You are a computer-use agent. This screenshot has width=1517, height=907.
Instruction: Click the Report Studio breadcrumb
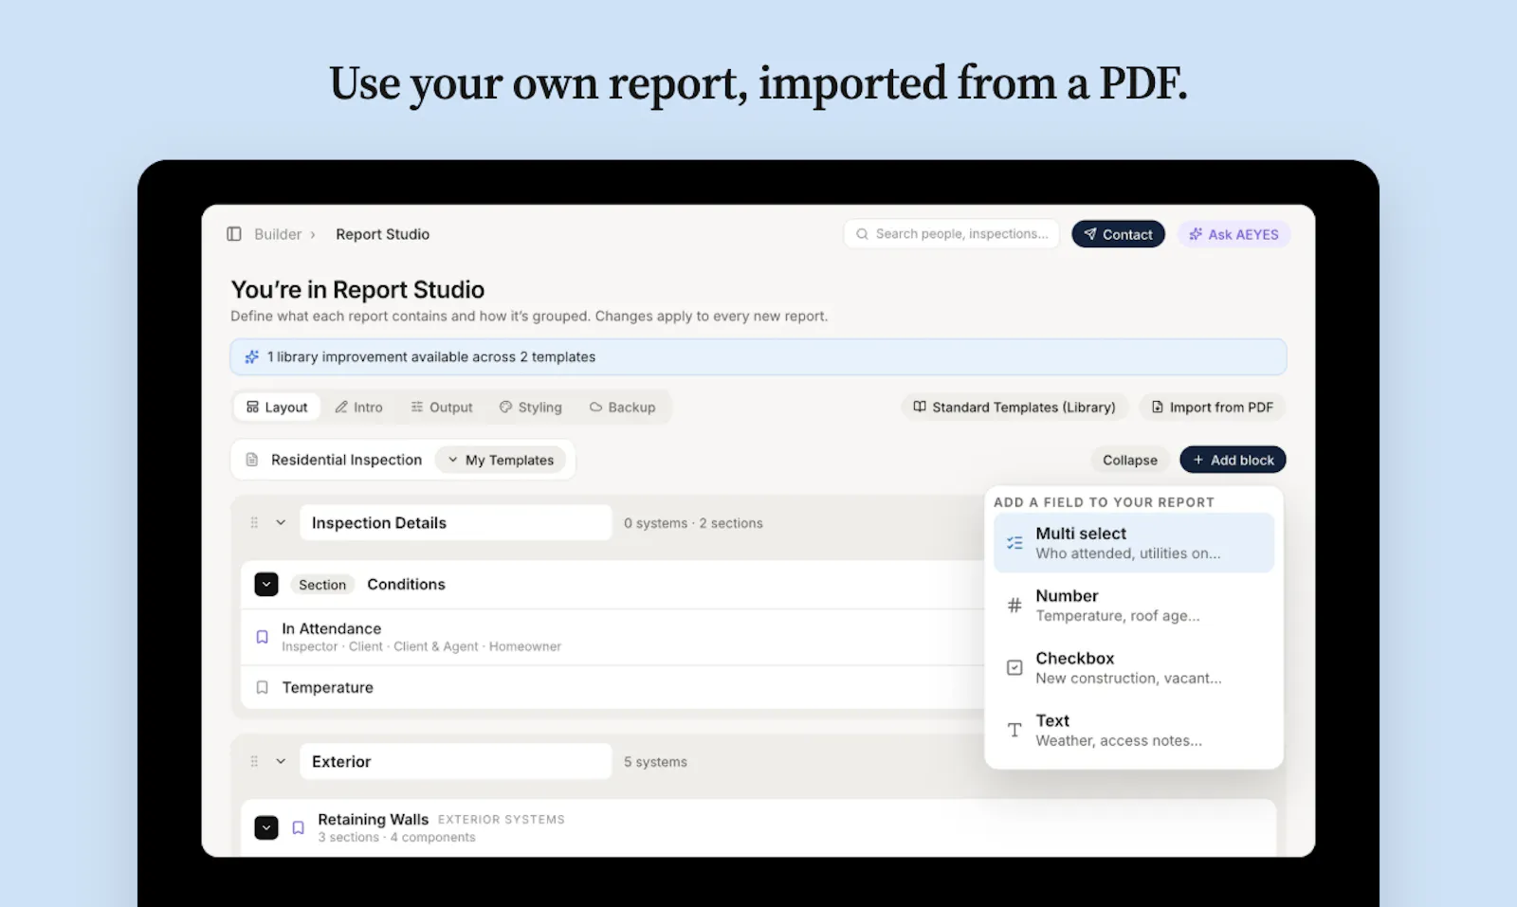382,234
